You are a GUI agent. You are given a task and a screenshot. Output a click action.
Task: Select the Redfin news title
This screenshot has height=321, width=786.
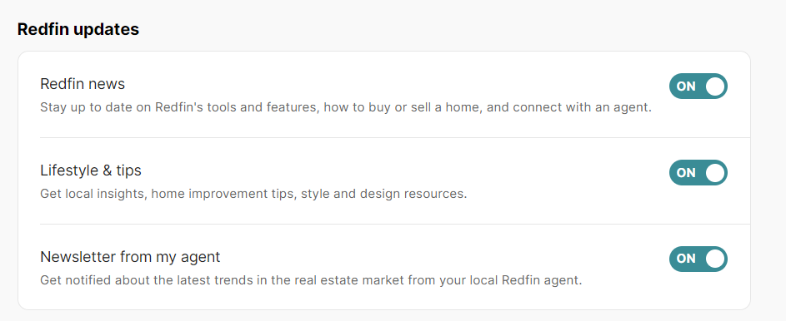coord(83,84)
